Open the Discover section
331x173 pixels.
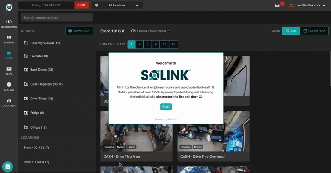(x=9, y=103)
